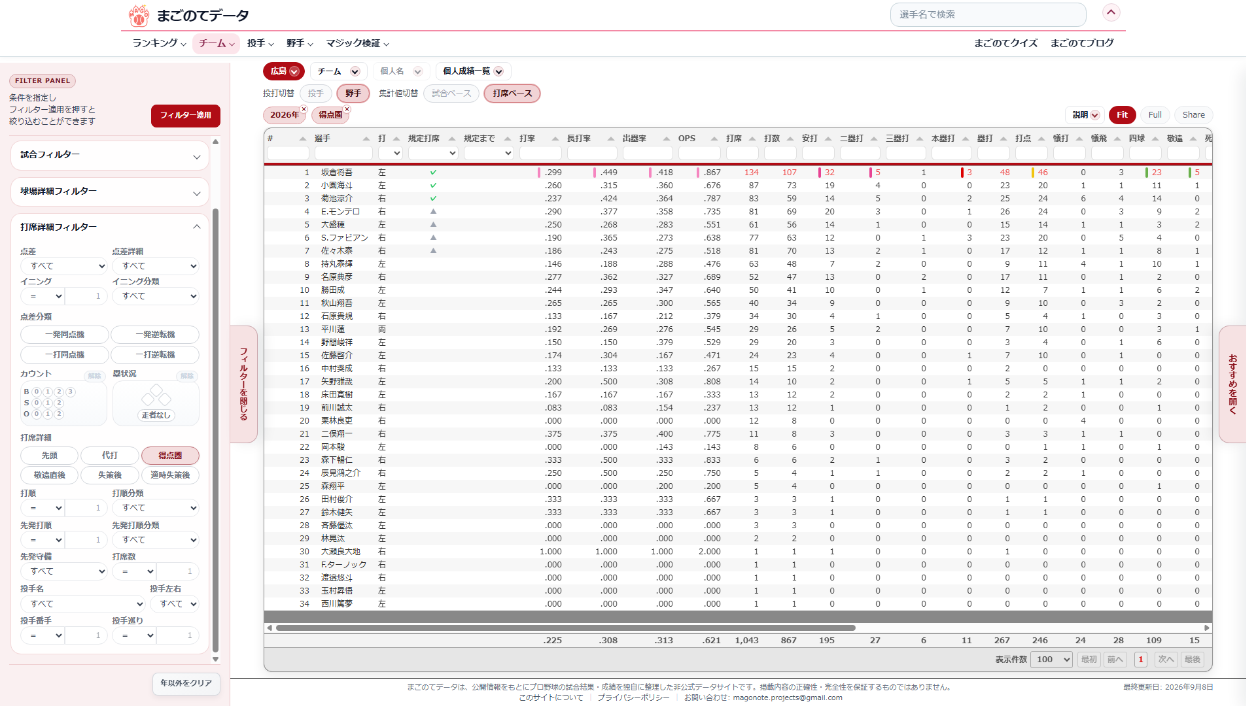Open the マジック検証 menu
The image size is (1256, 706).
357,43
